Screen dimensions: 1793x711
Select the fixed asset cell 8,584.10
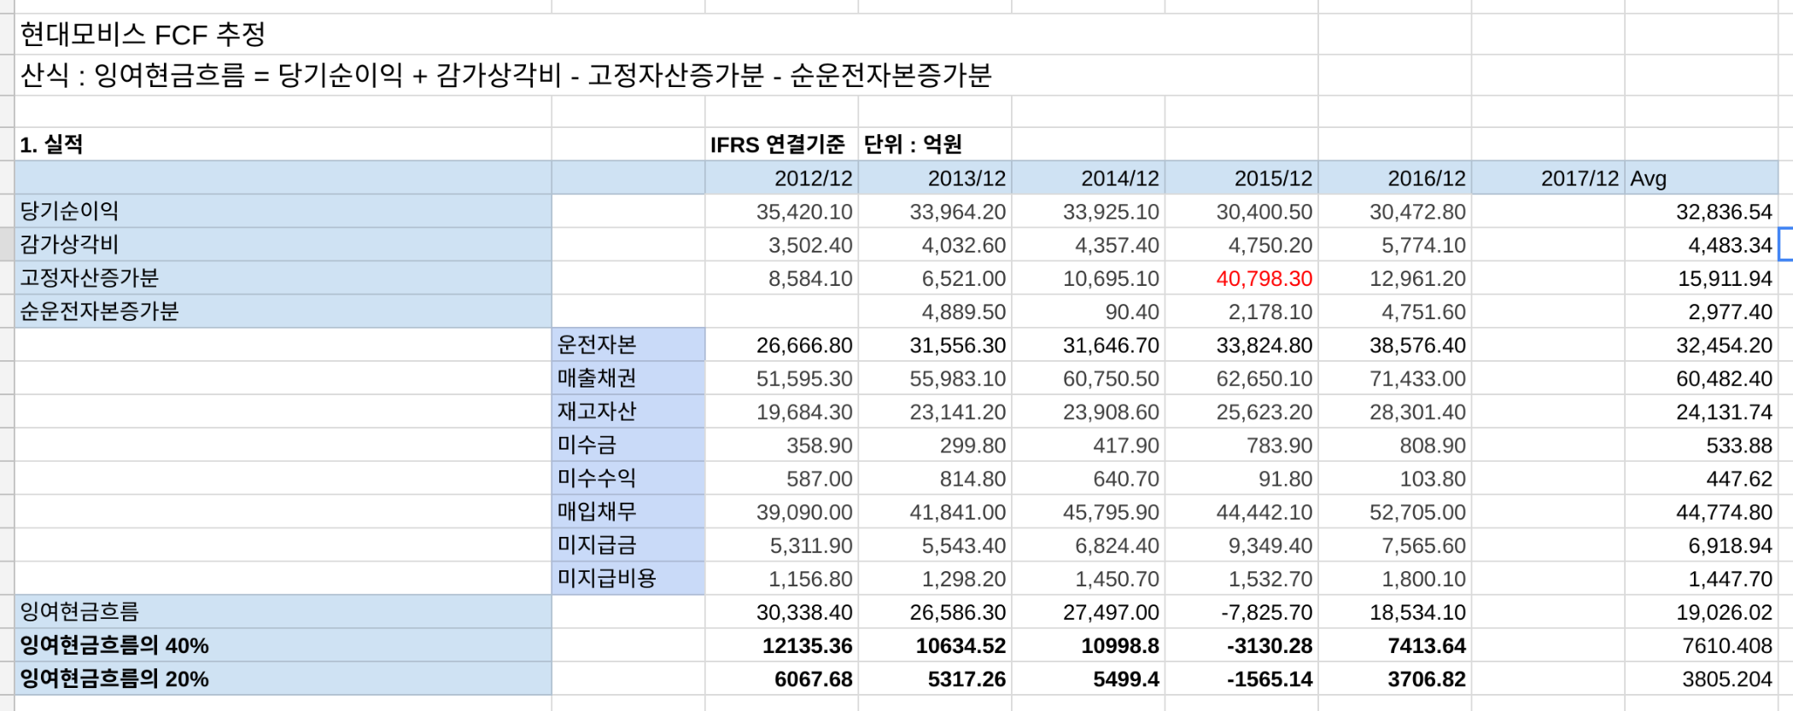(x=782, y=278)
